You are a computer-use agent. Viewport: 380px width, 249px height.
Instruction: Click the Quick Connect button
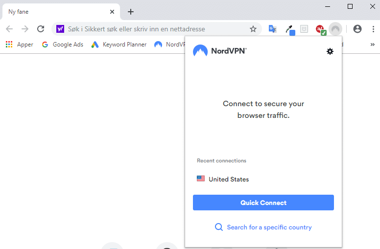click(x=263, y=203)
